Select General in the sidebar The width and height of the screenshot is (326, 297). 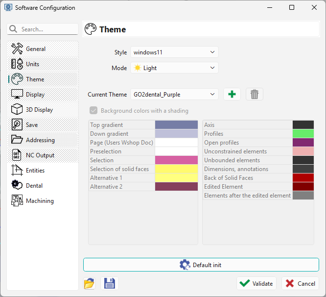(43, 49)
